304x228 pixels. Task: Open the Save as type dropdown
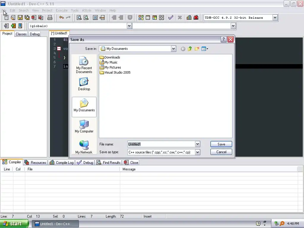197,152
